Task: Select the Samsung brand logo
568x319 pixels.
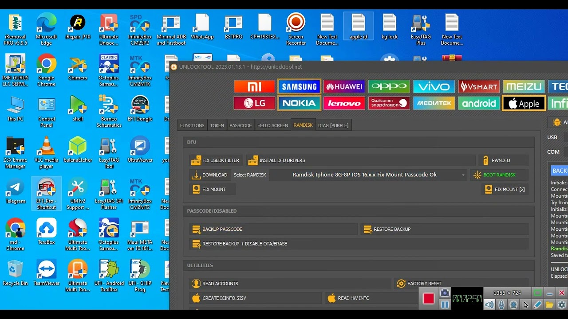Action: point(300,87)
